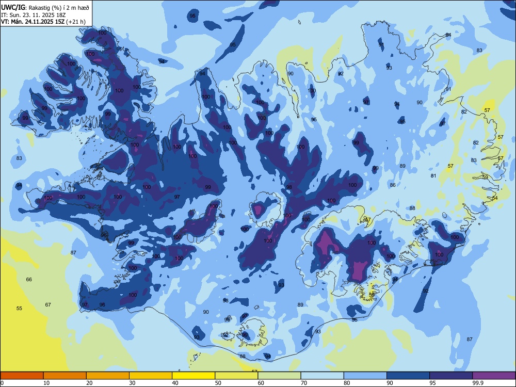Click the 90–95% medium blue legend swatch

pos(408,376)
